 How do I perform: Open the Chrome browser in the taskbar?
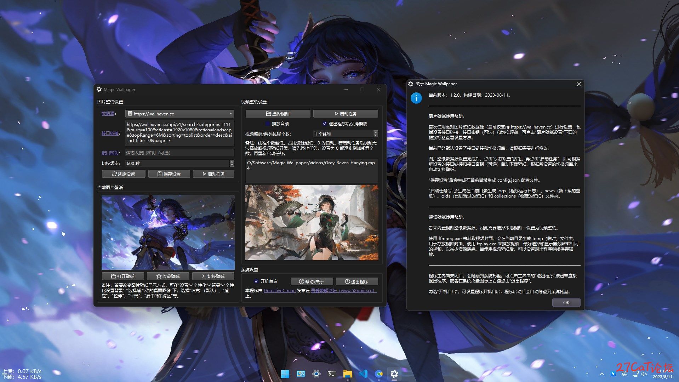[x=379, y=374]
